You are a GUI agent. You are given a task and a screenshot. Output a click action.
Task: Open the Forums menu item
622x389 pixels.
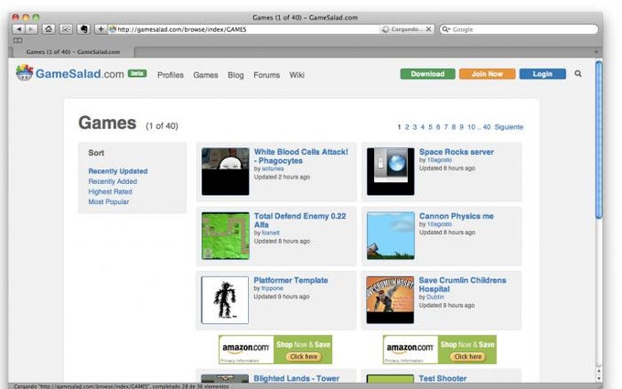point(266,75)
